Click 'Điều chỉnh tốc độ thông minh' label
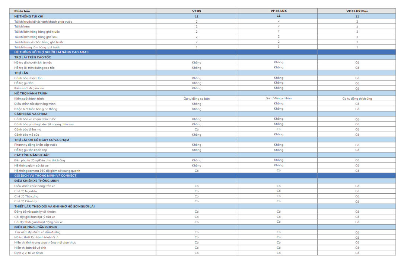Image resolution: width=404 pixels, height=261 pixels. [35, 104]
